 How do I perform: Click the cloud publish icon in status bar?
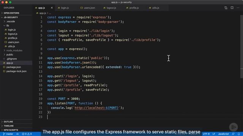(x=17, y=134)
